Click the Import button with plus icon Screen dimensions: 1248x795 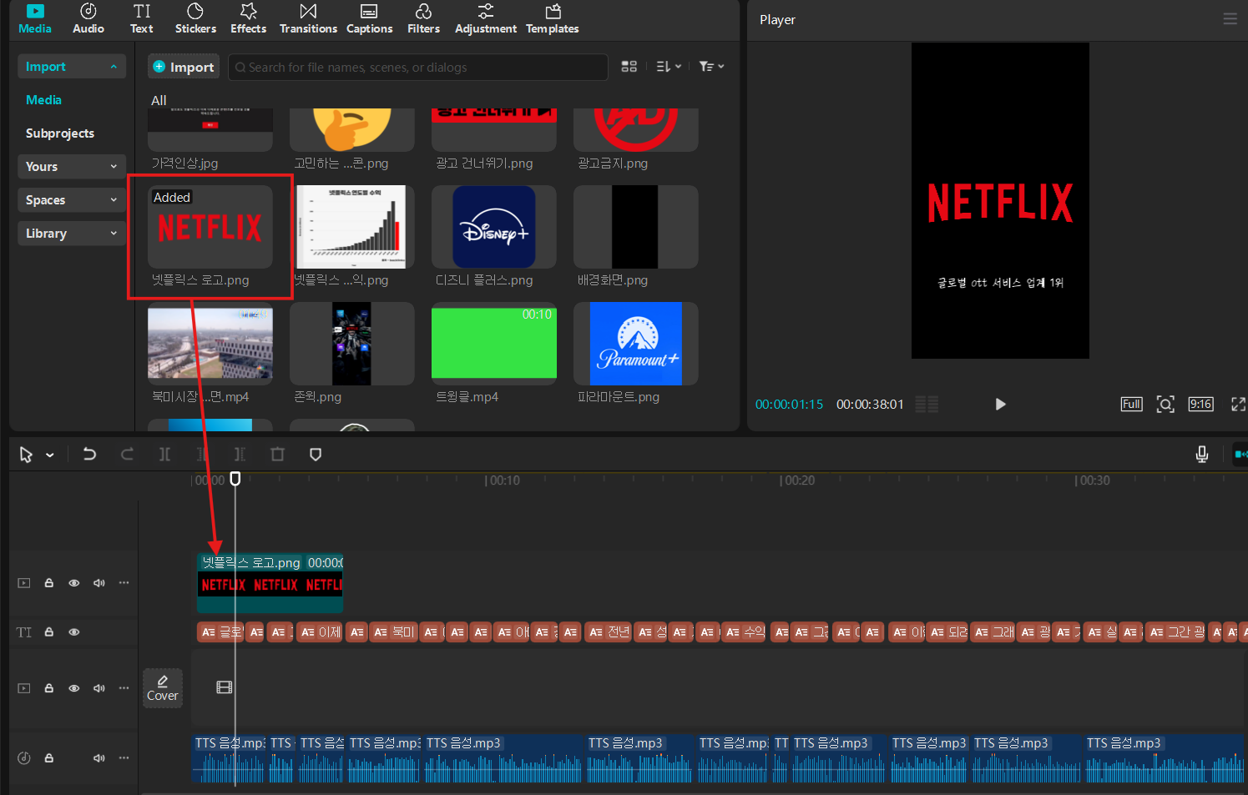(184, 67)
